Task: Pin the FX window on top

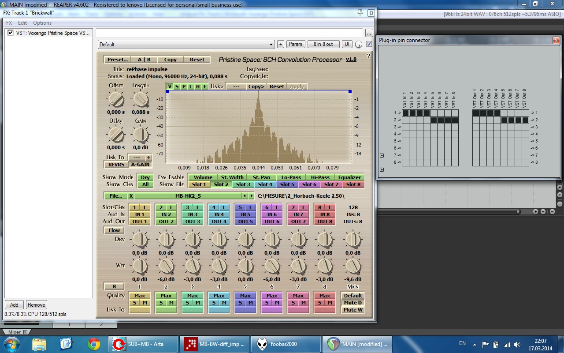Action: tap(360, 12)
